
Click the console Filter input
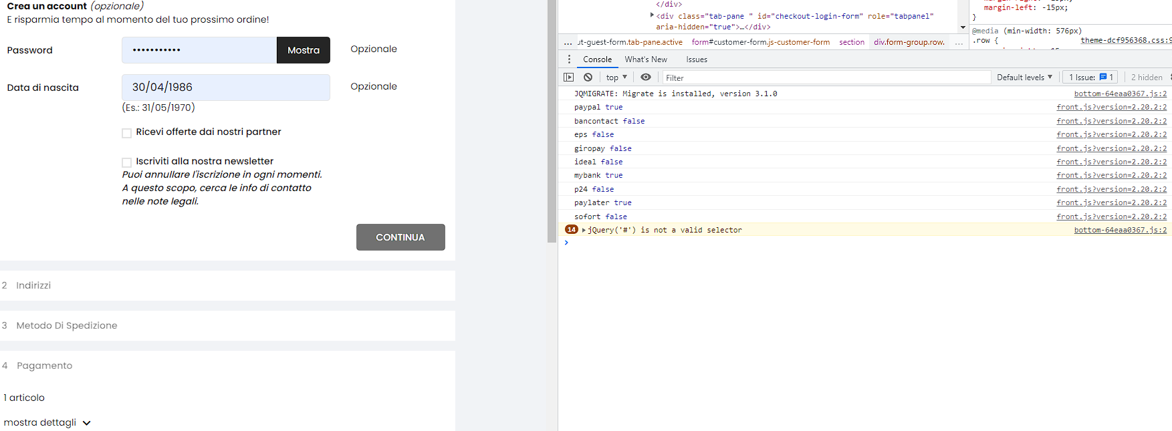pyautogui.click(x=826, y=78)
